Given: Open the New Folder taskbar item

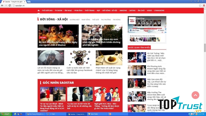Looking at the screenshot, I should [x=97, y=114].
